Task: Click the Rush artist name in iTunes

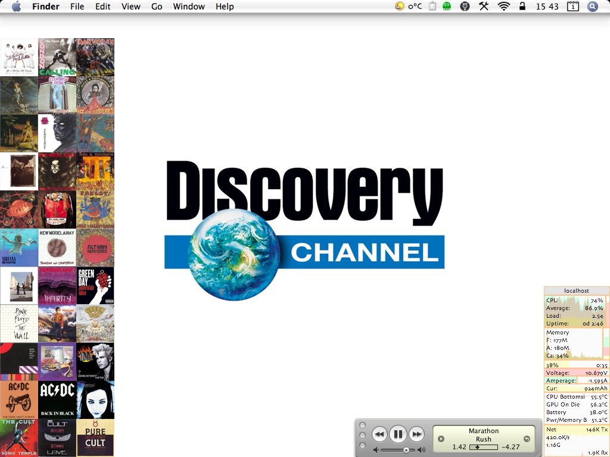Action: click(484, 439)
